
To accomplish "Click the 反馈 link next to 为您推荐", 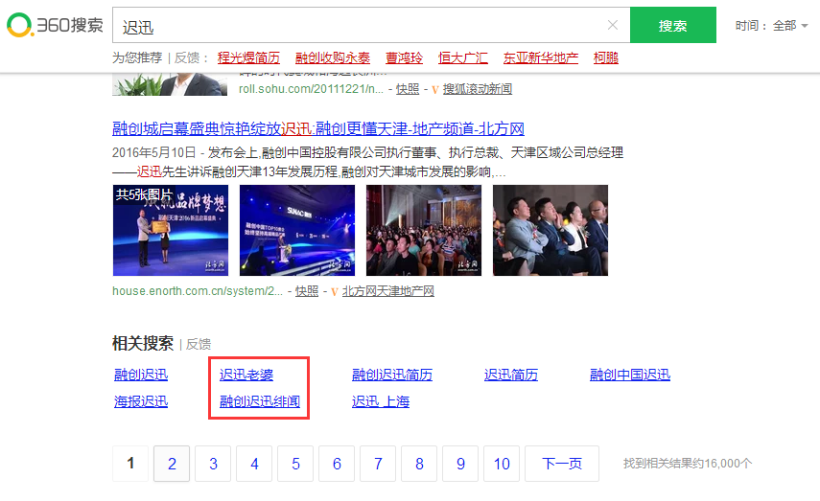I will (x=187, y=57).
